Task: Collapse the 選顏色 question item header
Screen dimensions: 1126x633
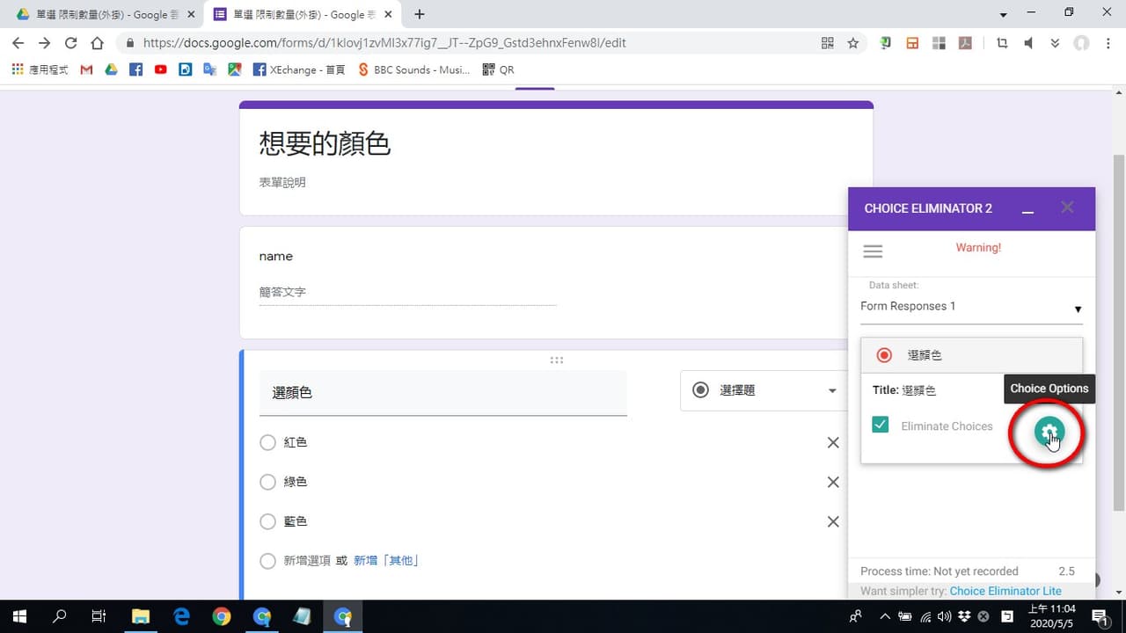Action: click(971, 355)
